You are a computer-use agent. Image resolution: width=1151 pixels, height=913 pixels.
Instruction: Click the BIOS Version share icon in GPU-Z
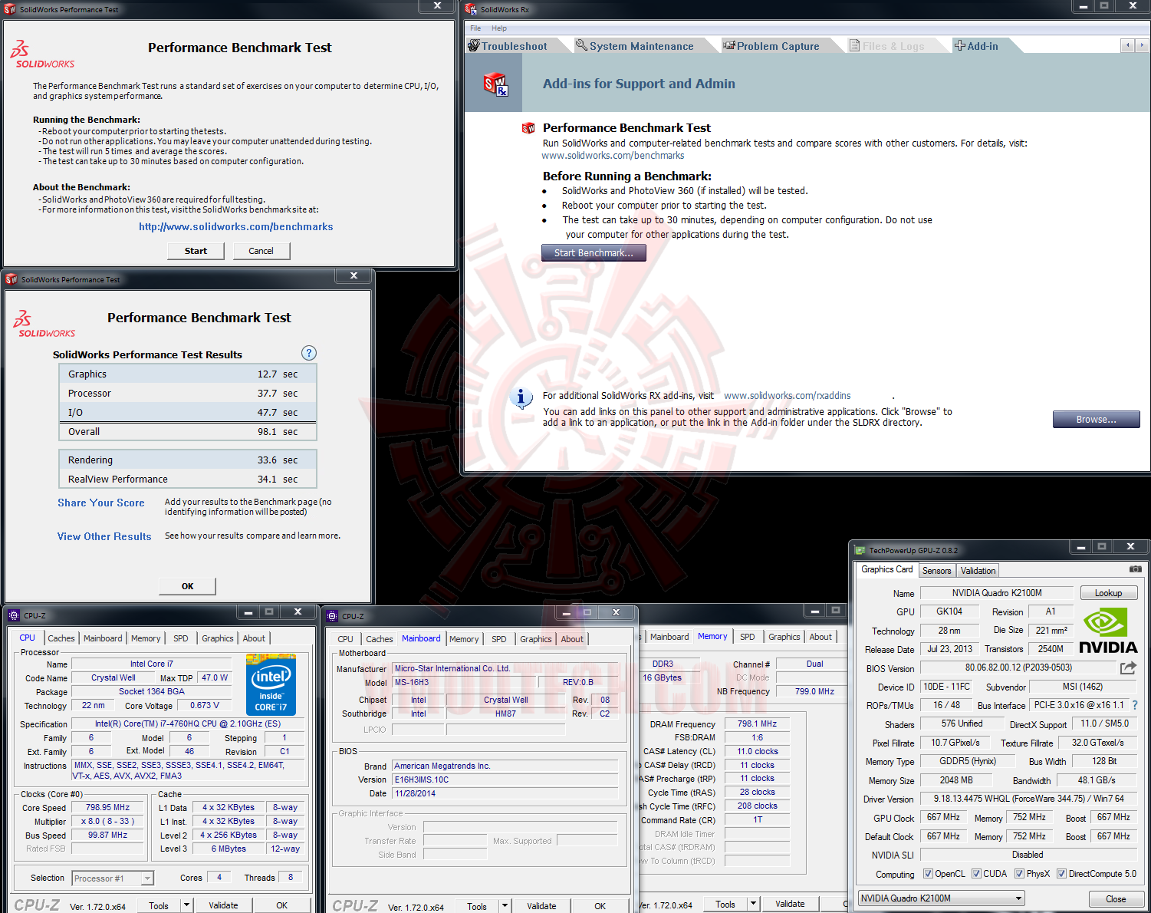coord(1128,668)
